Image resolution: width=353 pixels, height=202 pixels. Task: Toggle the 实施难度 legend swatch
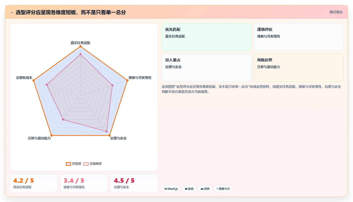(x=86, y=164)
